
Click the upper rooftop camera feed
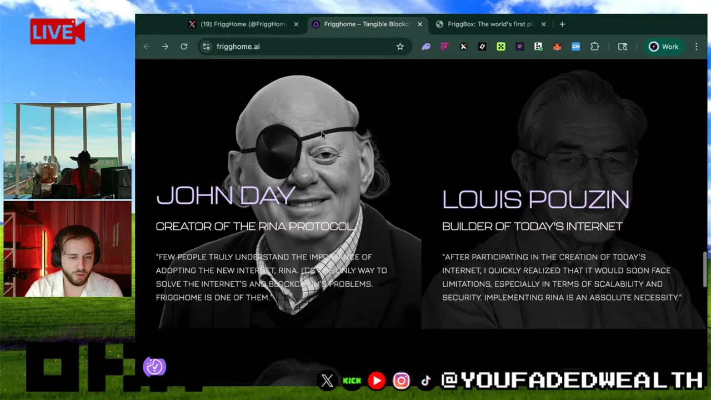(68, 151)
